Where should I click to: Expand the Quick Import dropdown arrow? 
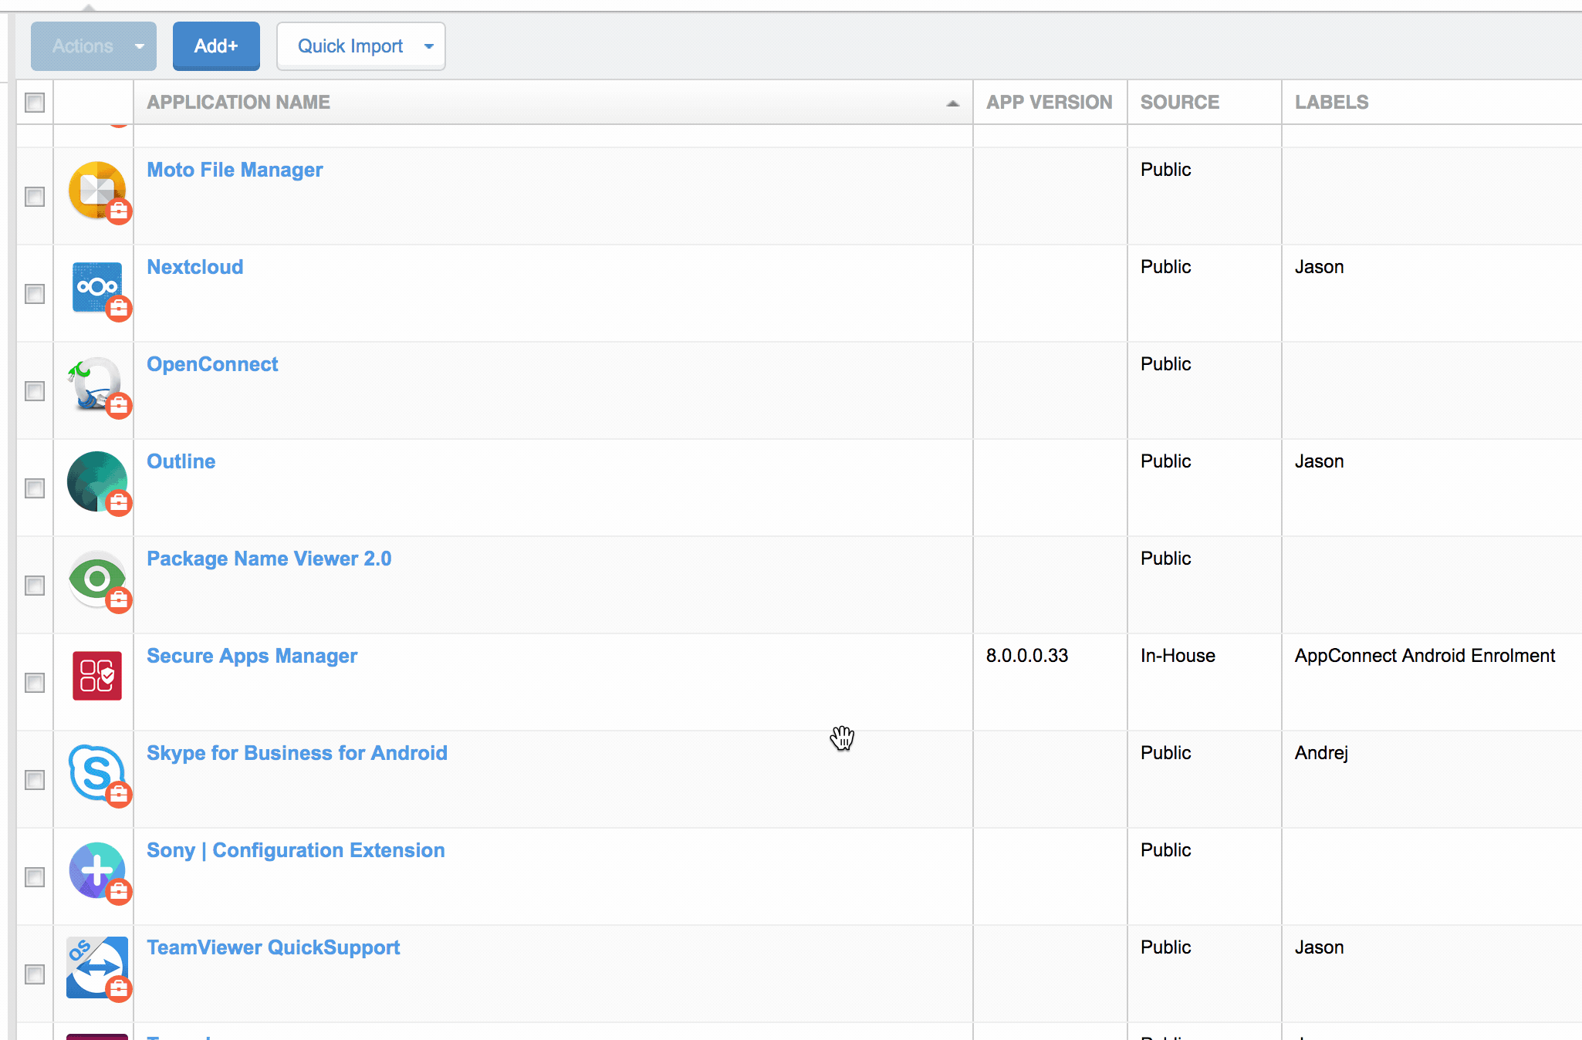tap(428, 46)
